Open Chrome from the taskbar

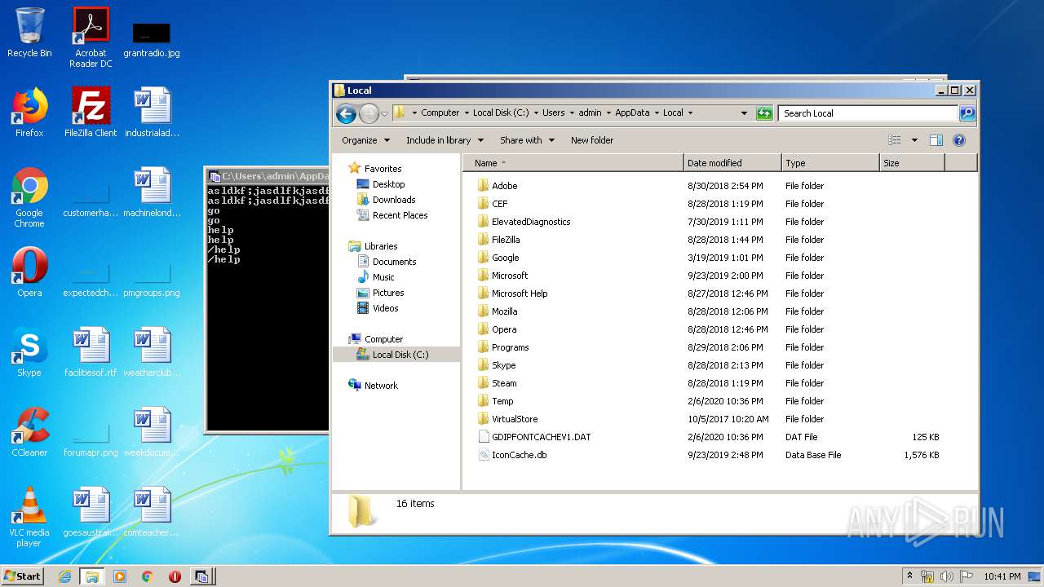point(148,576)
